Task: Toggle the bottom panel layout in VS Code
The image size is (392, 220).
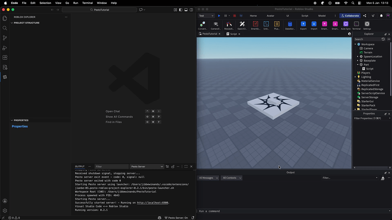Action: point(186,10)
